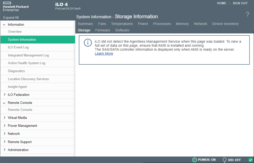Expand the Virtual Media chevron
This screenshot has height=163, width=254.
pyautogui.click(x=4, y=118)
